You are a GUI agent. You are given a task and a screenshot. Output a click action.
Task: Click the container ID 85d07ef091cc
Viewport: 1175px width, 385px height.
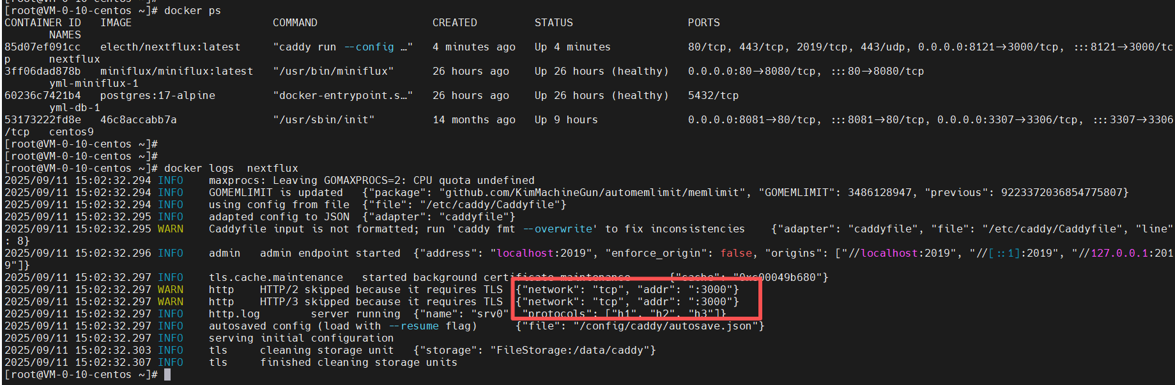tap(42, 47)
